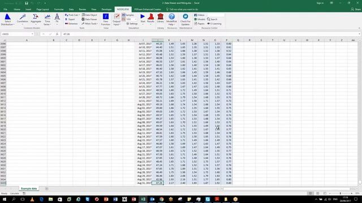Open simulation Results
The image size is (362, 203).
pyautogui.click(x=151, y=19)
